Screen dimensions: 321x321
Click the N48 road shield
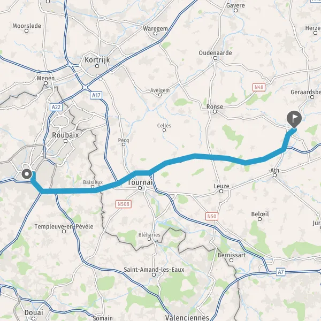(x=259, y=87)
